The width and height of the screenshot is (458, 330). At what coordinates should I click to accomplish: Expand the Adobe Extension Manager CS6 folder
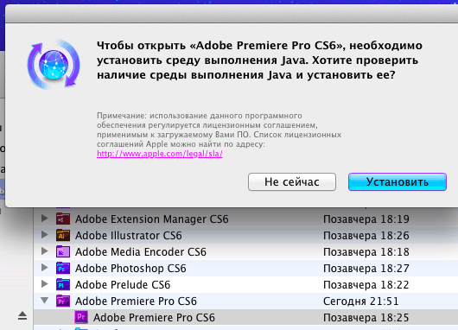click(44, 219)
